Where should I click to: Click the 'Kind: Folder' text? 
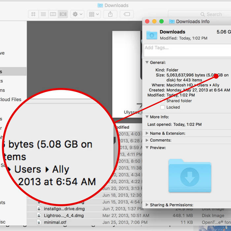(167, 70)
